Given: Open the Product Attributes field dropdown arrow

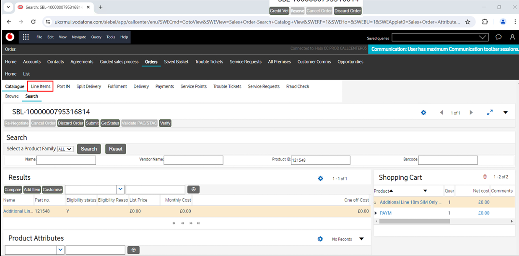Looking at the screenshot, I should pyautogui.click(x=60, y=250).
